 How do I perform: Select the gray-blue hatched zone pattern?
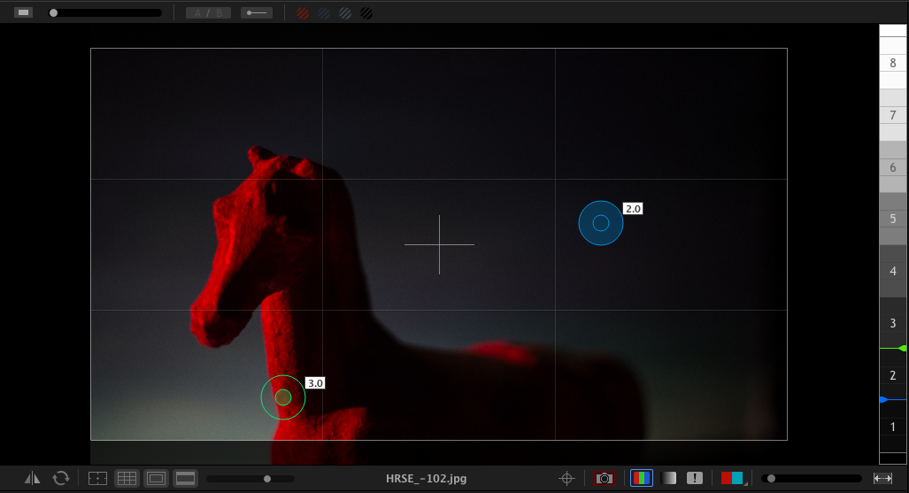(x=345, y=12)
